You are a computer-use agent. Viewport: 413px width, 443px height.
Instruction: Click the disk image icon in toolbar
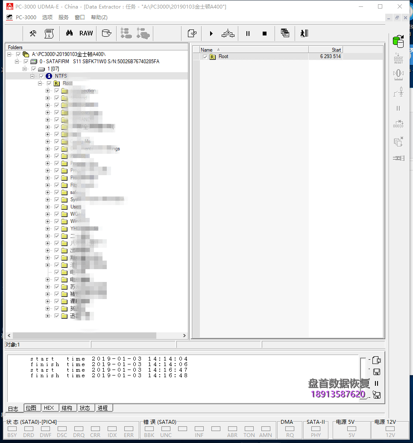click(106, 33)
